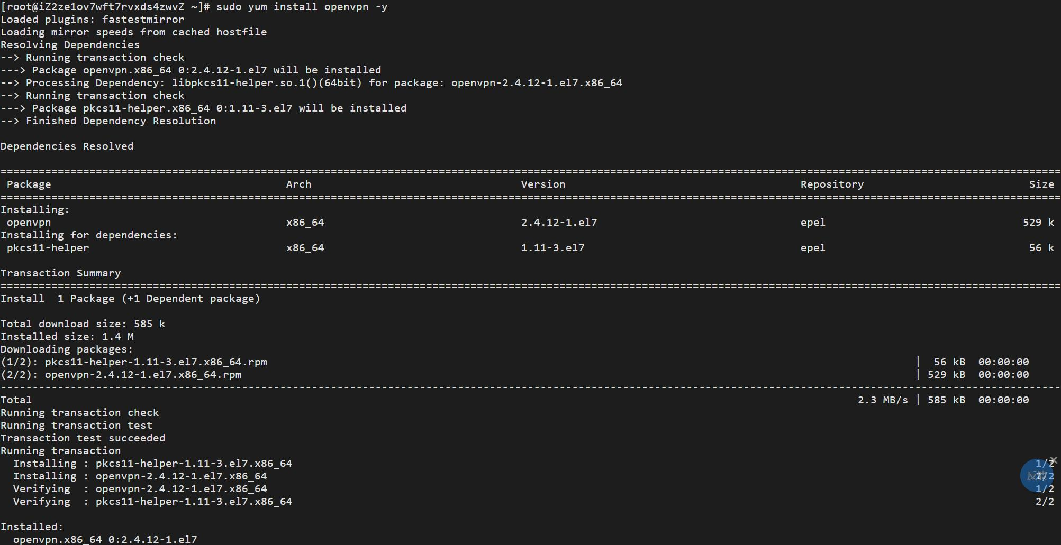1061x545 pixels.
Task: Click 'openvpn' in the Installing table row
Action: point(29,223)
